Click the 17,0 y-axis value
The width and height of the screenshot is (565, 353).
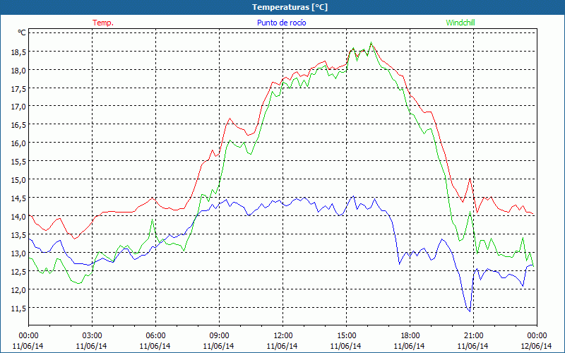[18, 107]
